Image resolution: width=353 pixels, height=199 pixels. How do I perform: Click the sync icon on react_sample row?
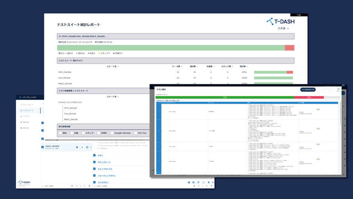point(87,147)
